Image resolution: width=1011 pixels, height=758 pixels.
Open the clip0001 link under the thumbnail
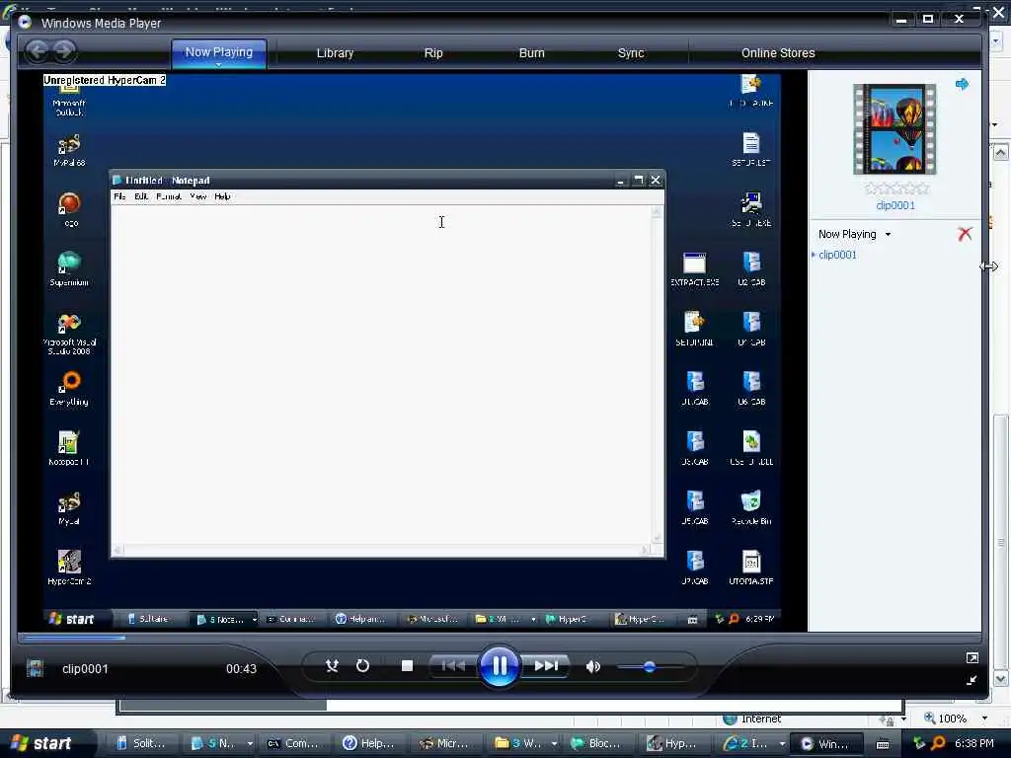[x=894, y=205]
